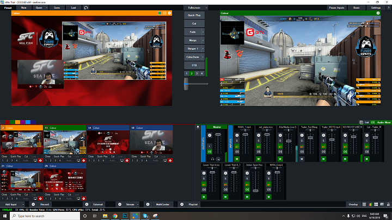Open Stinger 1 transition dropdown arrow

click(203, 49)
